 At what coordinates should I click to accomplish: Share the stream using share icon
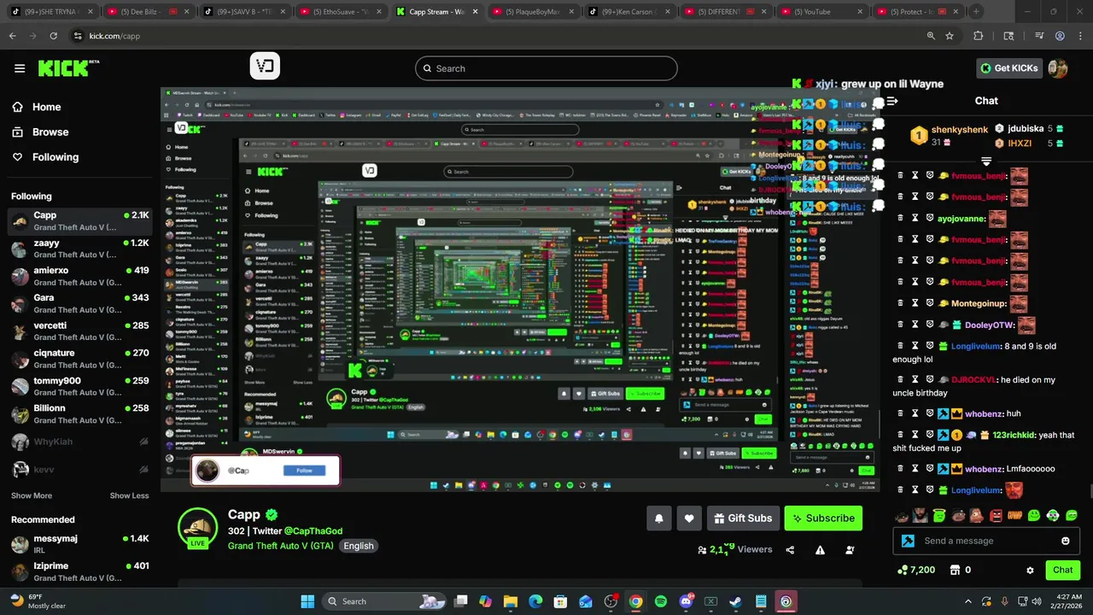(790, 550)
